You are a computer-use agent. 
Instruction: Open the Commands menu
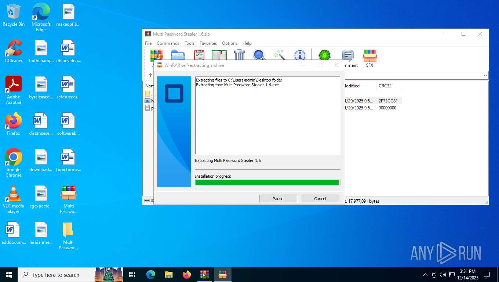point(168,43)
